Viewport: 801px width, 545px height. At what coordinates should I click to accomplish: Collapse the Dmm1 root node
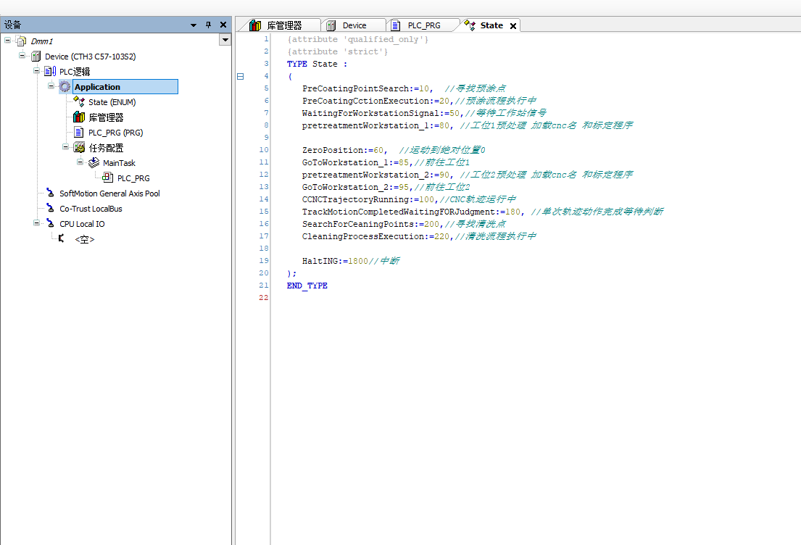(x=8, y=40)
